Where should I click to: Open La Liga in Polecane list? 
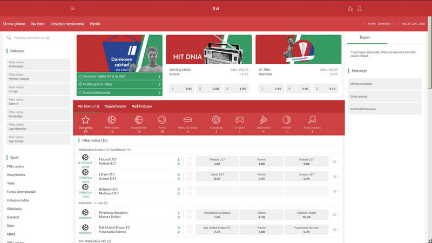click(38, 89)
